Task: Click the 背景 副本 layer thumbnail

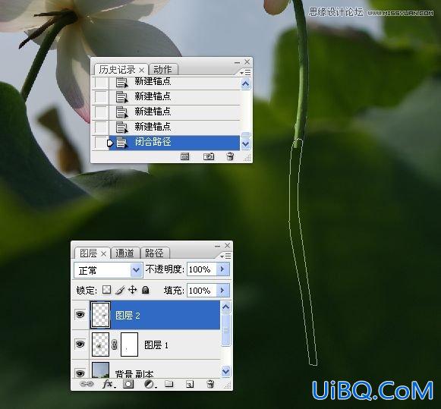Action: (x=100, y=370)
